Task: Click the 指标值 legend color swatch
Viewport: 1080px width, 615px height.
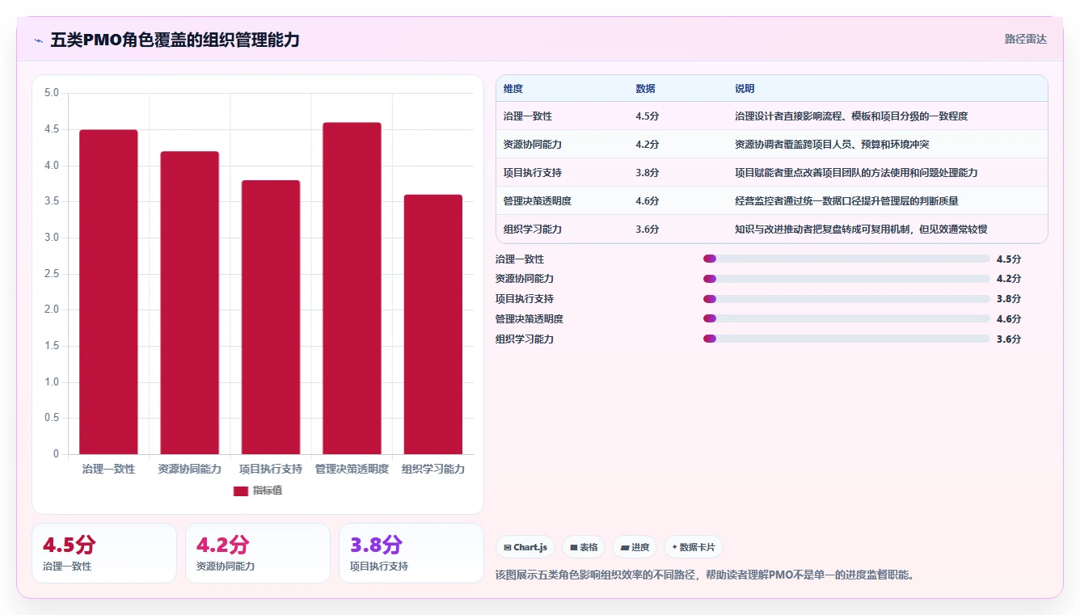Action: click(241, 491)
